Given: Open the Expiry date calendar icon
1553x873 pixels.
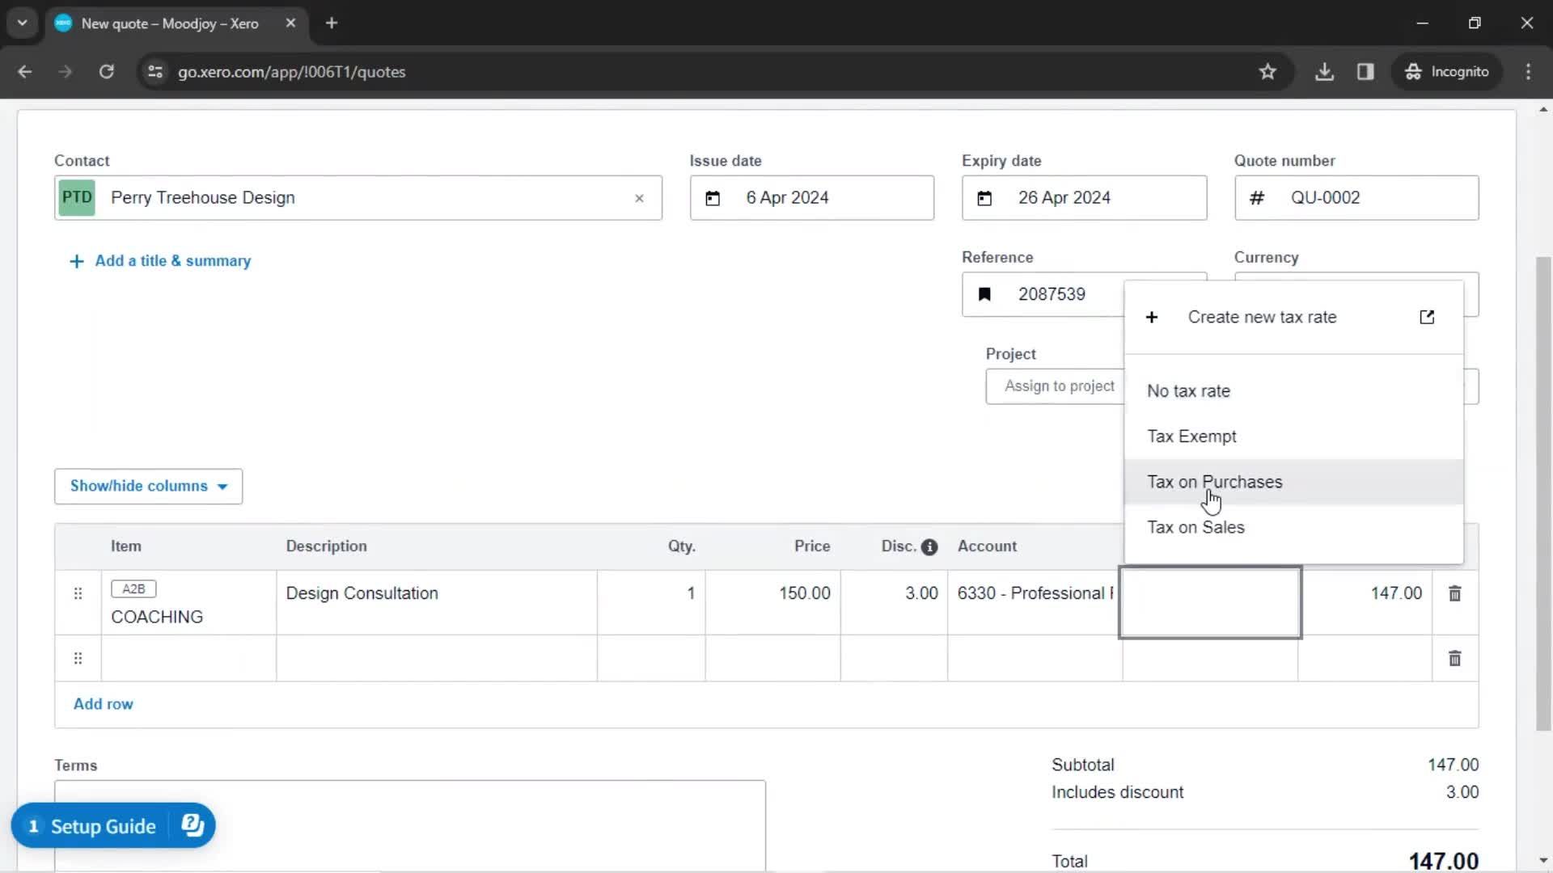Looking at the screenshot, I should point(984,198).
